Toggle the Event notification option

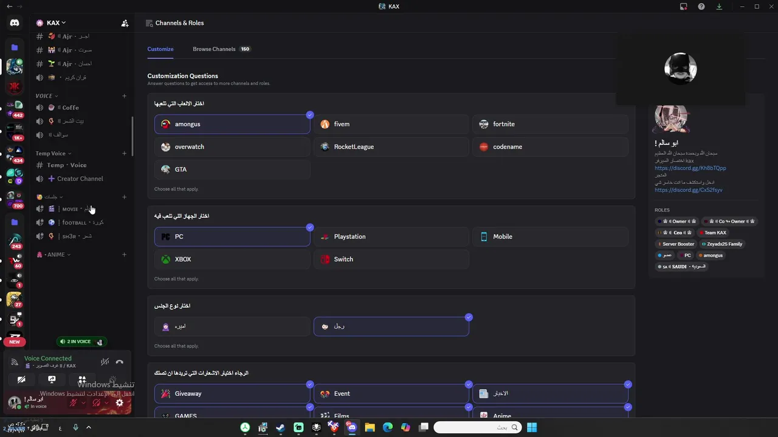(x=391, y=394)
